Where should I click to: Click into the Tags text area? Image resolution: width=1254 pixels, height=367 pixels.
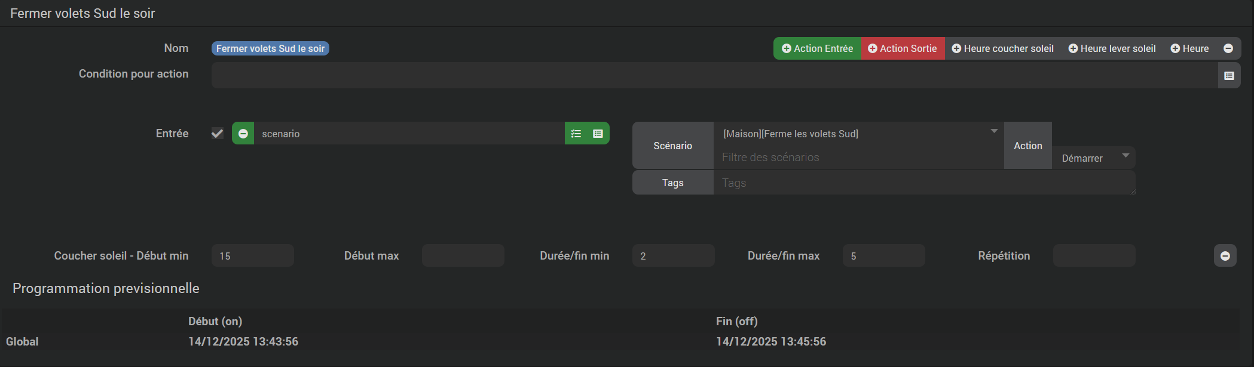tap(925, 183)
